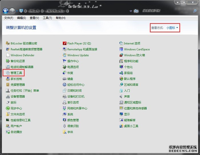The height and width of the screenshot is (155, 200).
Task: Open the 声音 speaker icon
Action: point(121,96)
